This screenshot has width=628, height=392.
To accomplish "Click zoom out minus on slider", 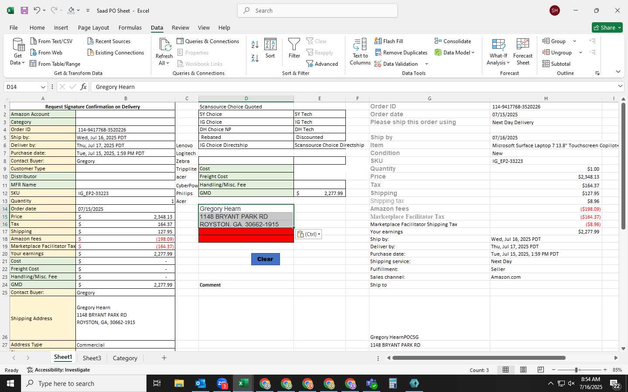I will click(x=554, y=370).
